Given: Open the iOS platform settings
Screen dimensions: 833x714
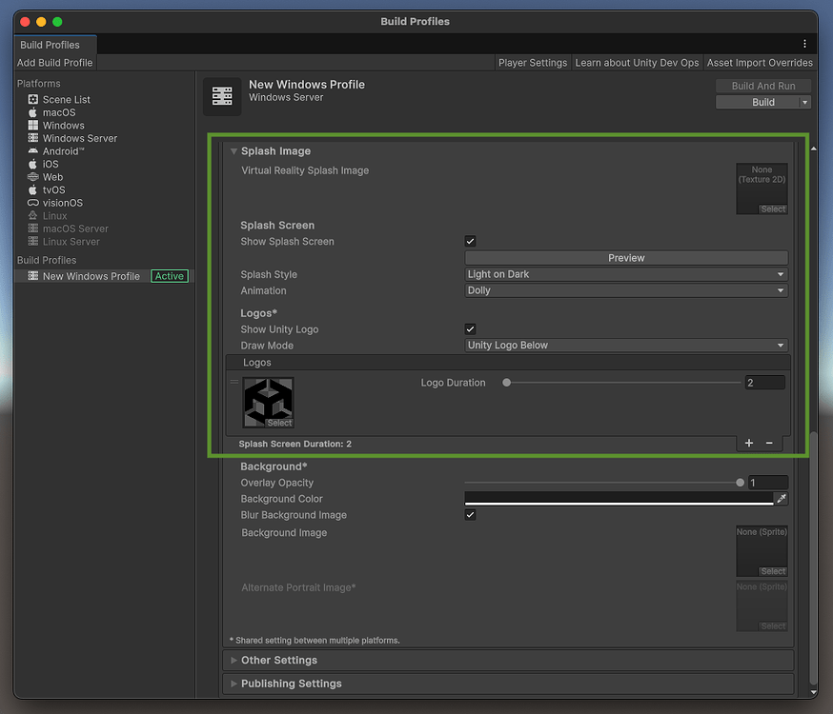Looking at the screenshot, I should 51,164.
